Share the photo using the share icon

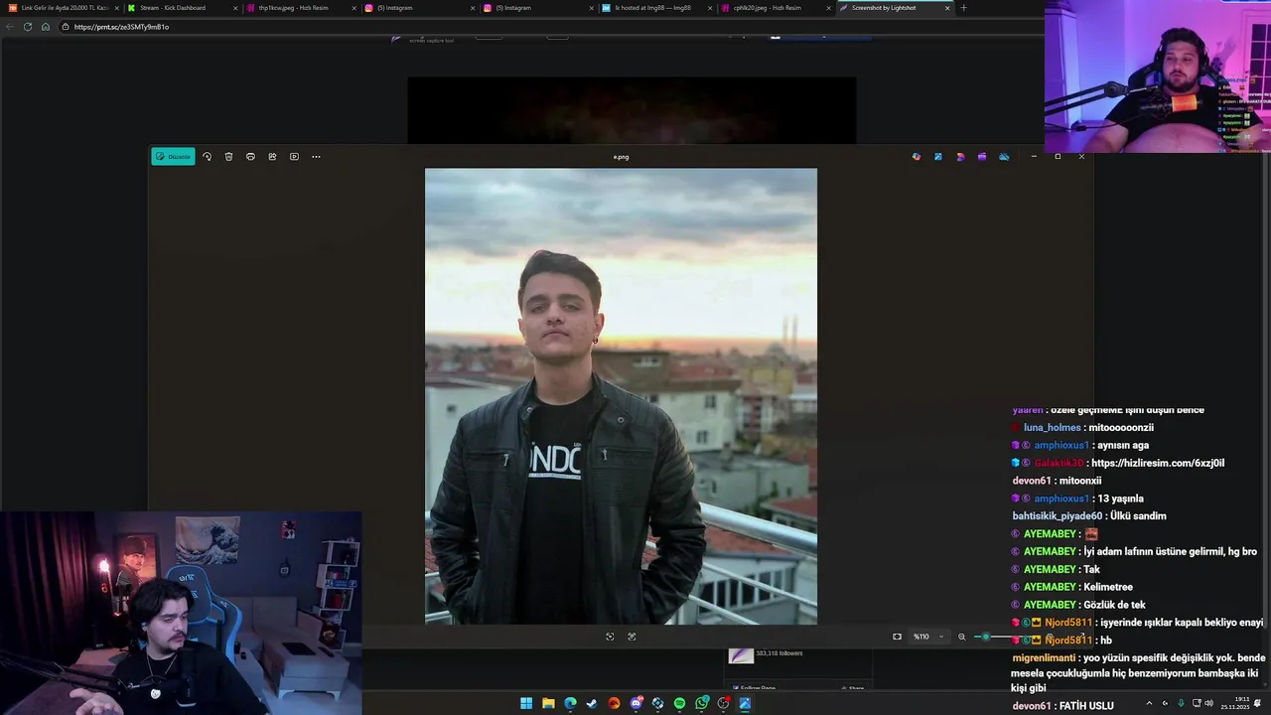pyautogui.click(x=272, y=156)
